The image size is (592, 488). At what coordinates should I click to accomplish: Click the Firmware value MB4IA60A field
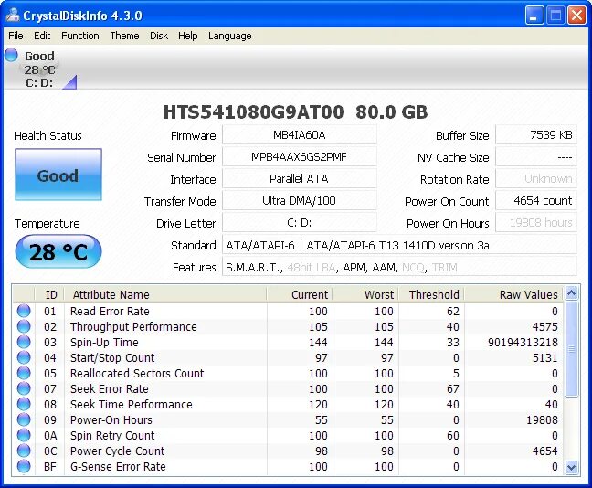[300, 135]
